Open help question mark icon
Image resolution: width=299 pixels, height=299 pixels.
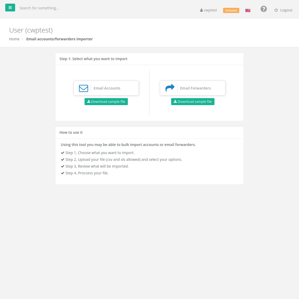pyautogui.click(x=264, y=9)
